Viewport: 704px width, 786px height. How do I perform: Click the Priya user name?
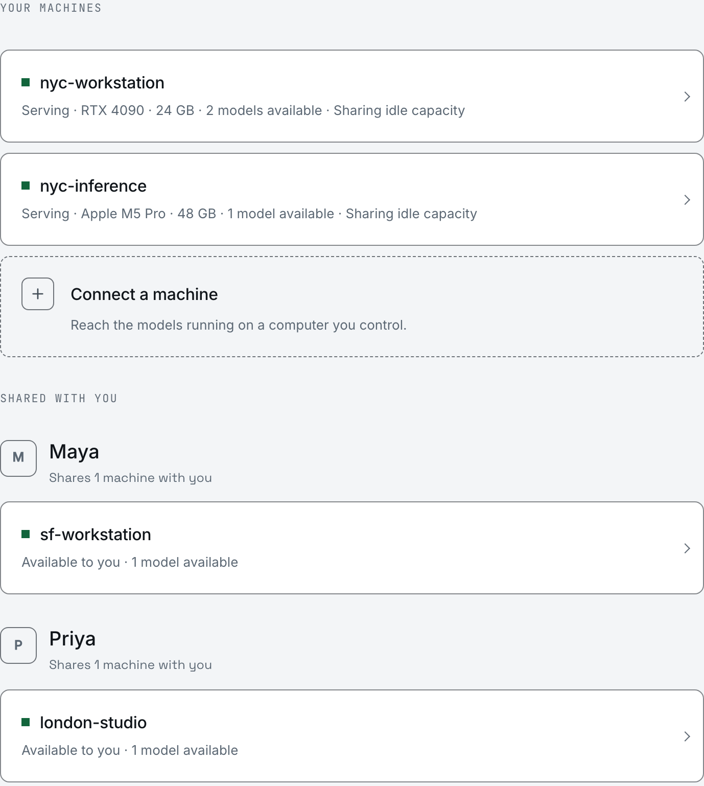tap(73, 639)
